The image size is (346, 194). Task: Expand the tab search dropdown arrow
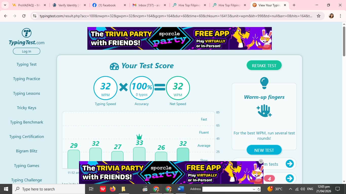click(5, 5)
